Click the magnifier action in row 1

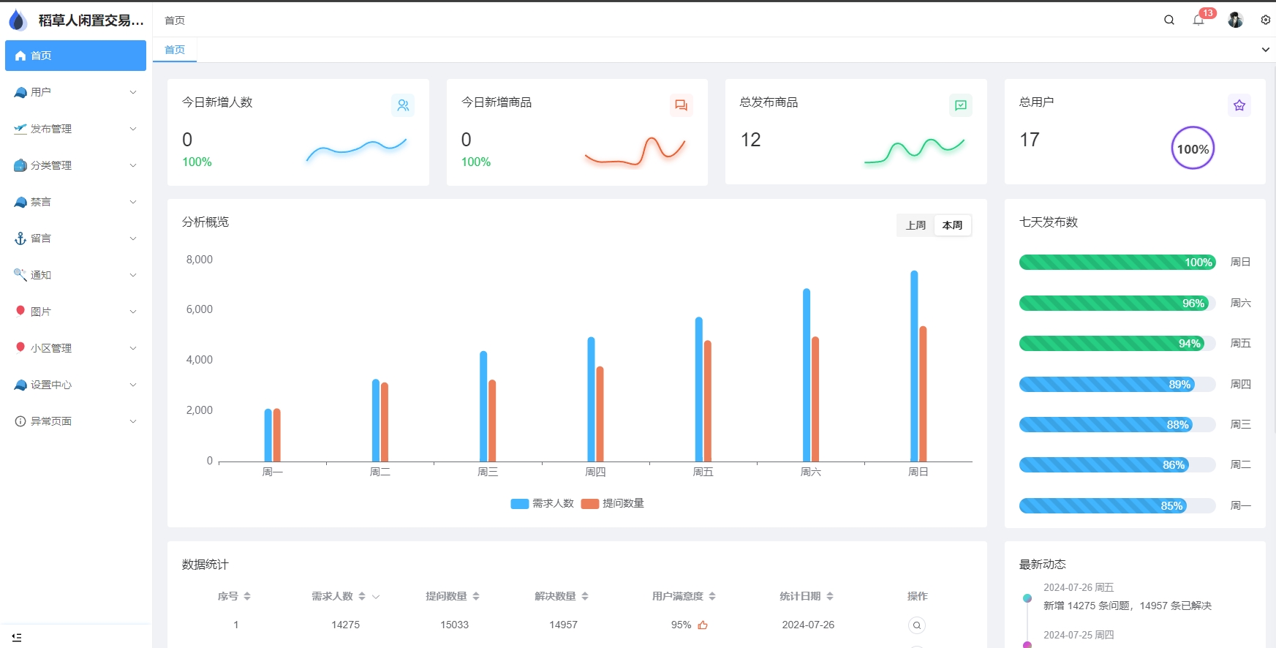917,625
